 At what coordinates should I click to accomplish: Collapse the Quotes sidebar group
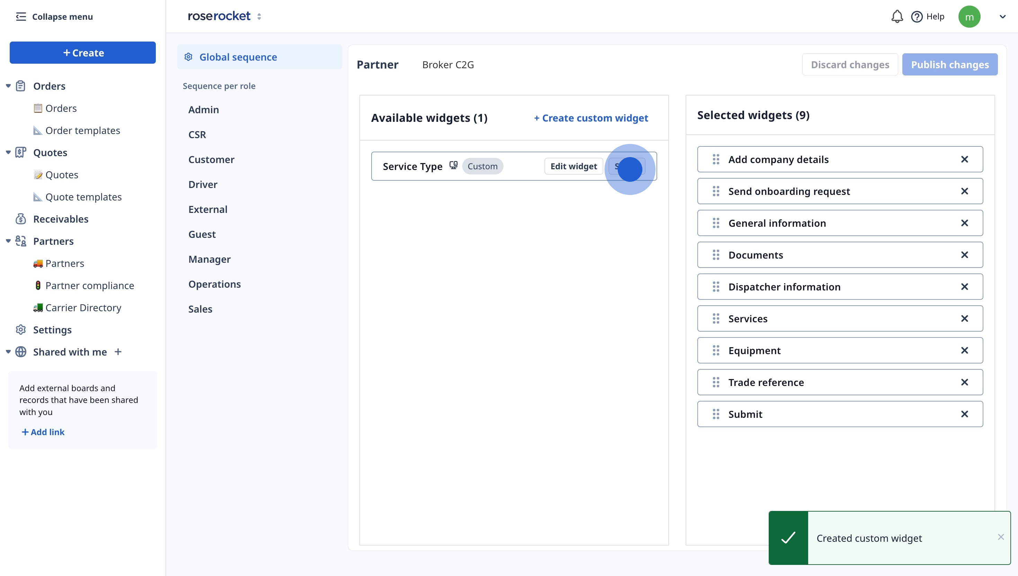pos(8,152)
